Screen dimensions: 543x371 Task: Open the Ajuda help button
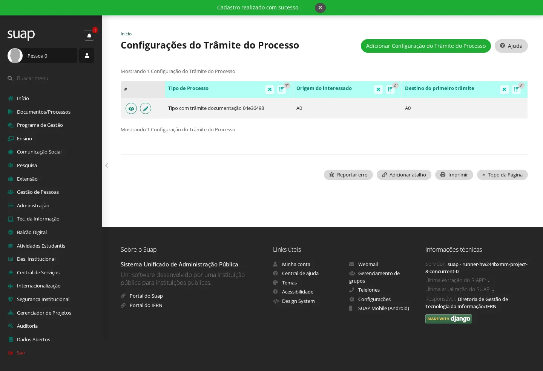click(511, 46)
